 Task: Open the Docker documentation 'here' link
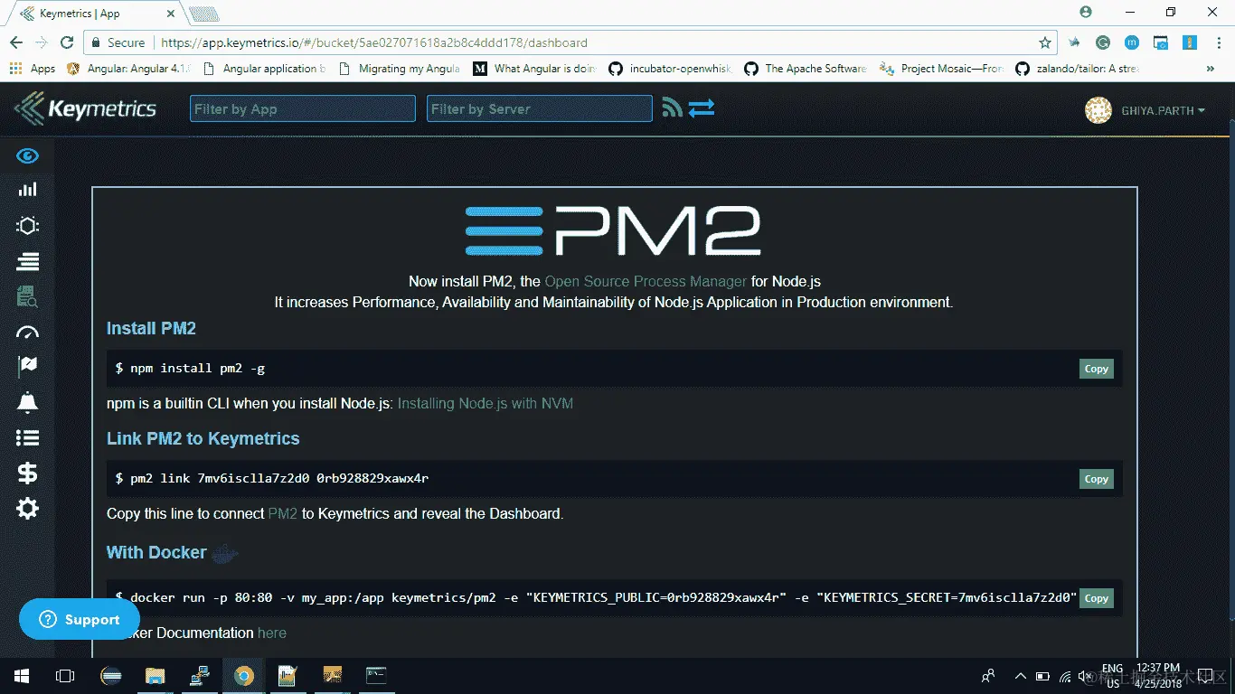272,633
